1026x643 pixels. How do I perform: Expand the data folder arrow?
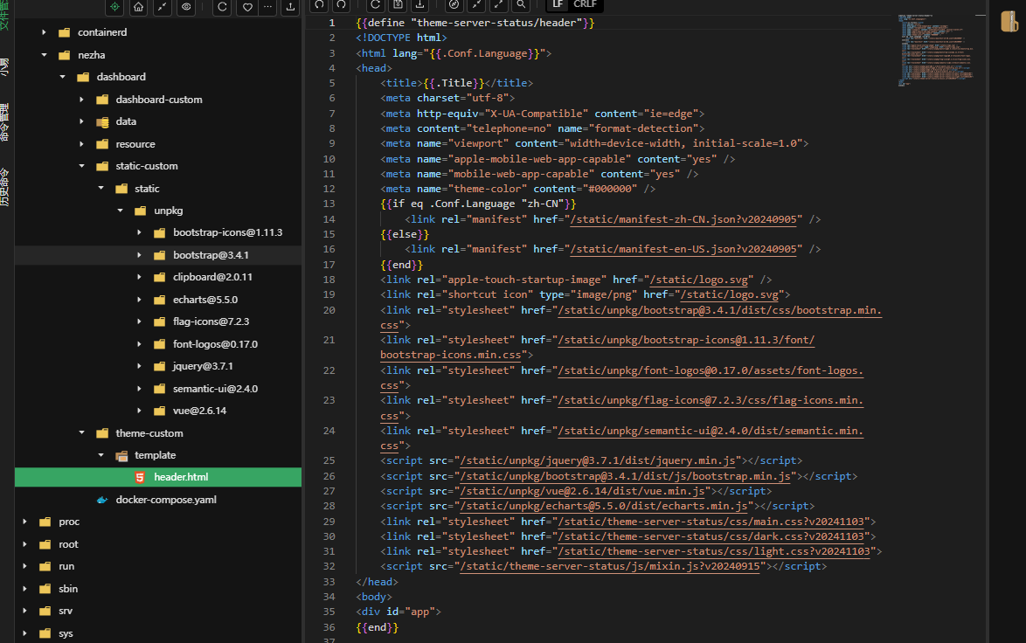pos(82,121)
